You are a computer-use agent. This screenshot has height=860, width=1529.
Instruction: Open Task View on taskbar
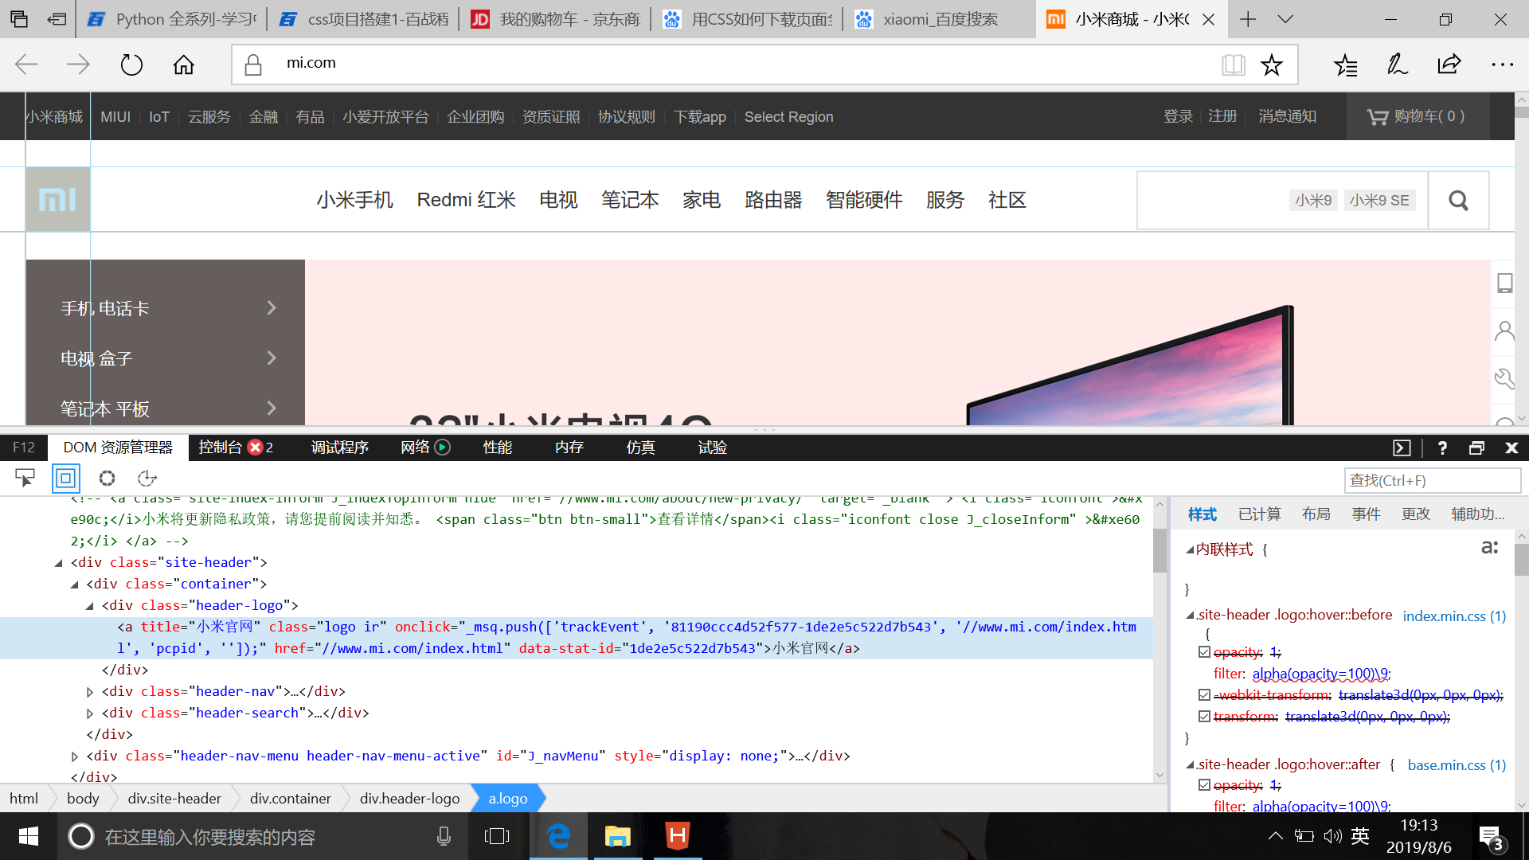[x=496, y=836]
